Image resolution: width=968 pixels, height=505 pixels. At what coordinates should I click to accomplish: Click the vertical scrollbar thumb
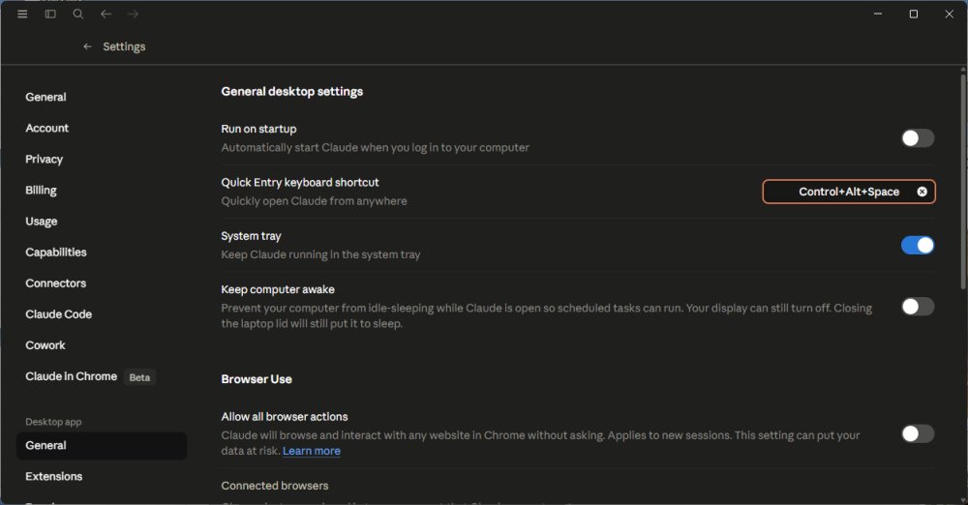click(x=963, y=180)
